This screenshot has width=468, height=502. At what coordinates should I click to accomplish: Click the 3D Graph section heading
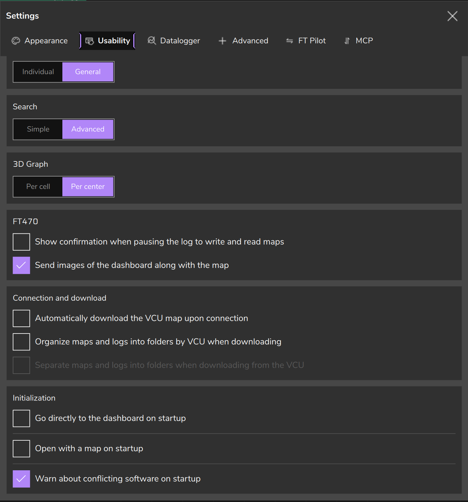31,164
